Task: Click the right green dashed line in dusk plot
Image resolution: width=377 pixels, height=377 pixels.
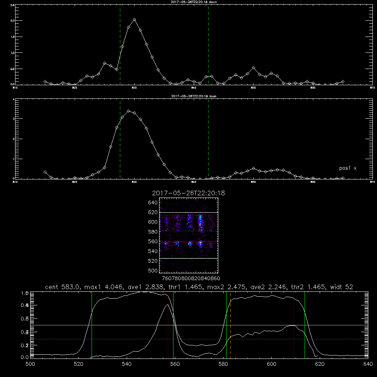Action: 208,139
